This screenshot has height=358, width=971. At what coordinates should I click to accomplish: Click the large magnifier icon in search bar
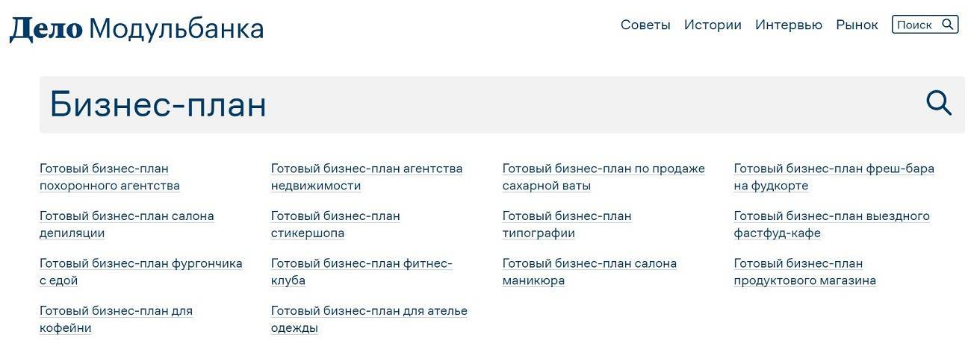(x=939, y=104)
